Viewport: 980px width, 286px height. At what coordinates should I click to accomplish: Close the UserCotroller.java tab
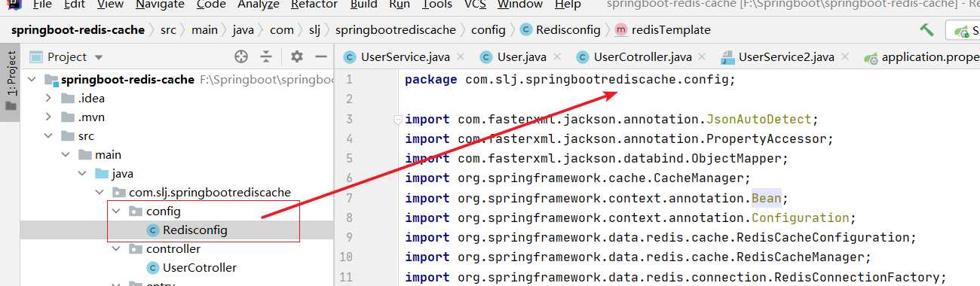(703, 56)
